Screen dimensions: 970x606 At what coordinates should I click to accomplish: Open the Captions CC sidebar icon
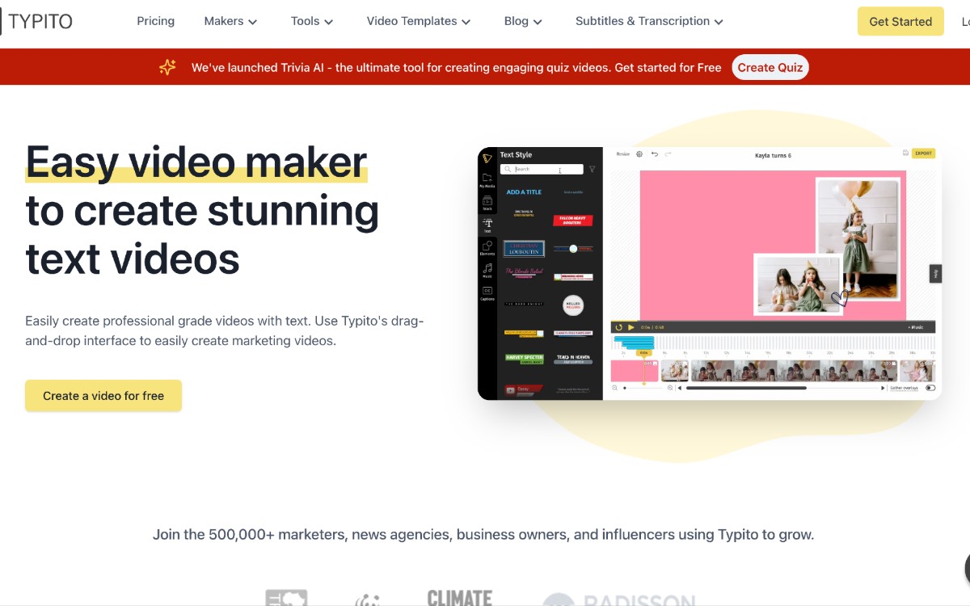coord(487,292)
